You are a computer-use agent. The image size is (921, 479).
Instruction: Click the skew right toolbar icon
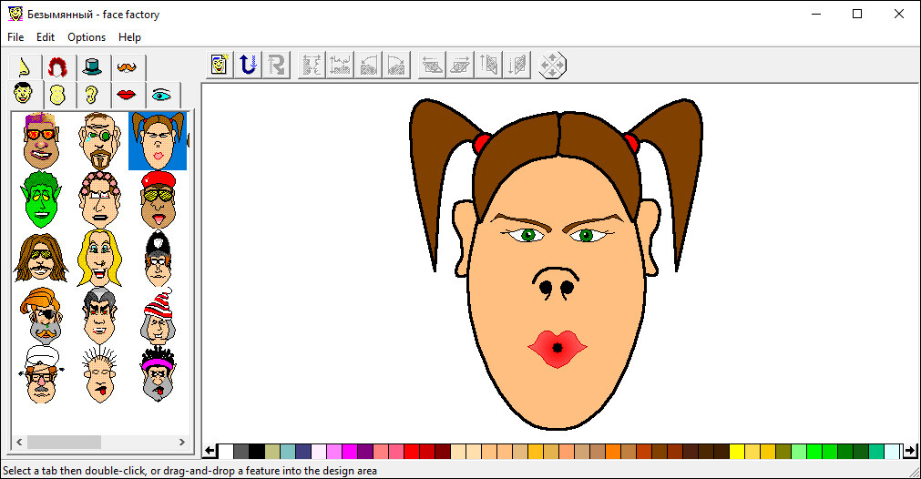click(460, 65)
